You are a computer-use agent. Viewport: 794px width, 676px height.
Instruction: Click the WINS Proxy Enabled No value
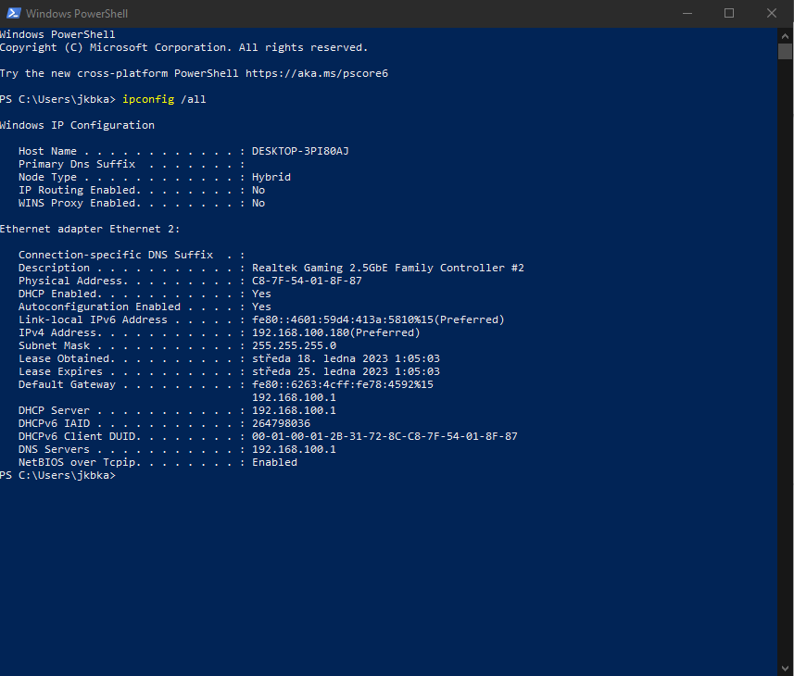click(258, 203)
